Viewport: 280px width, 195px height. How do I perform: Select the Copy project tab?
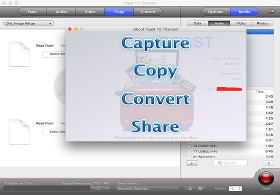[119, 12]
